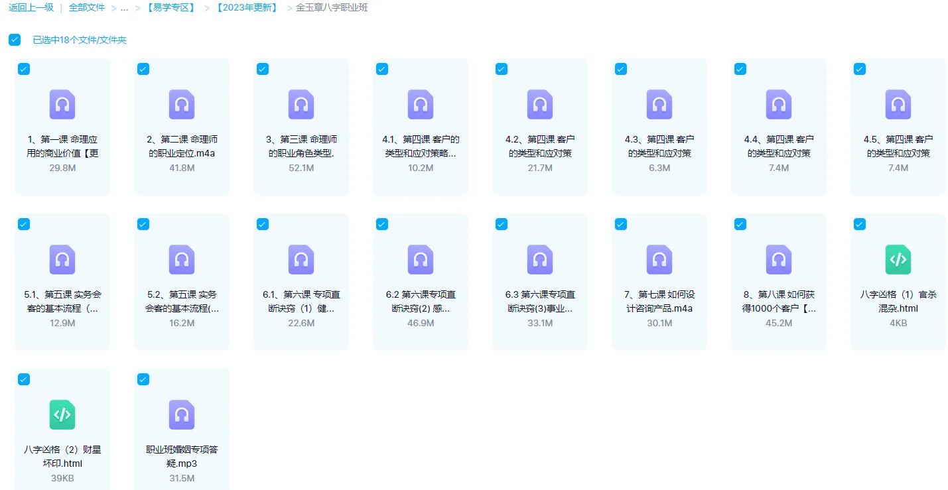Open HTML file icon 八字凶格（2）财星坏印

tap(62, 414)
